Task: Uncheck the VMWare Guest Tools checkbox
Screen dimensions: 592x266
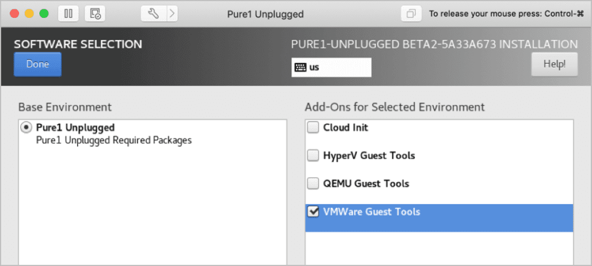Action: pyautogui.click(x=313, y=212)
